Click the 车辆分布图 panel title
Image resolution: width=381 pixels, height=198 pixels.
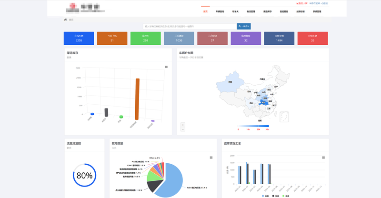coord(186,53)
